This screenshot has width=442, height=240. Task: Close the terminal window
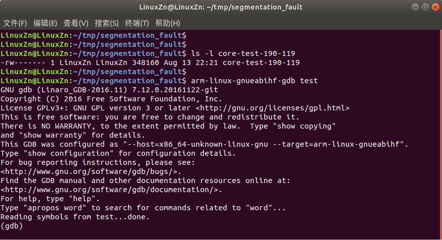pos(435,7)
